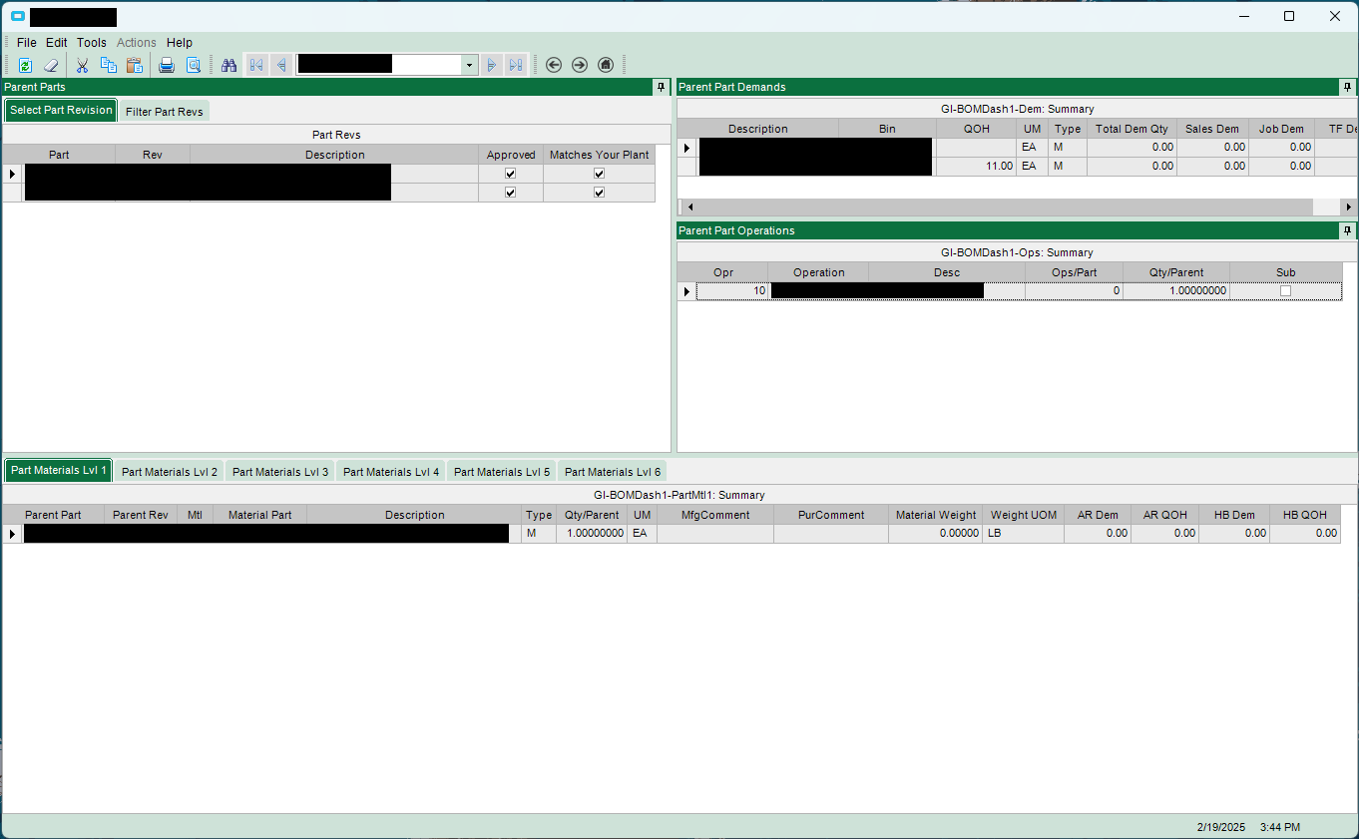1359x839 pixels.
Task: Click Qty/Parent header in Operations grid
Action: pos(1176,272)
